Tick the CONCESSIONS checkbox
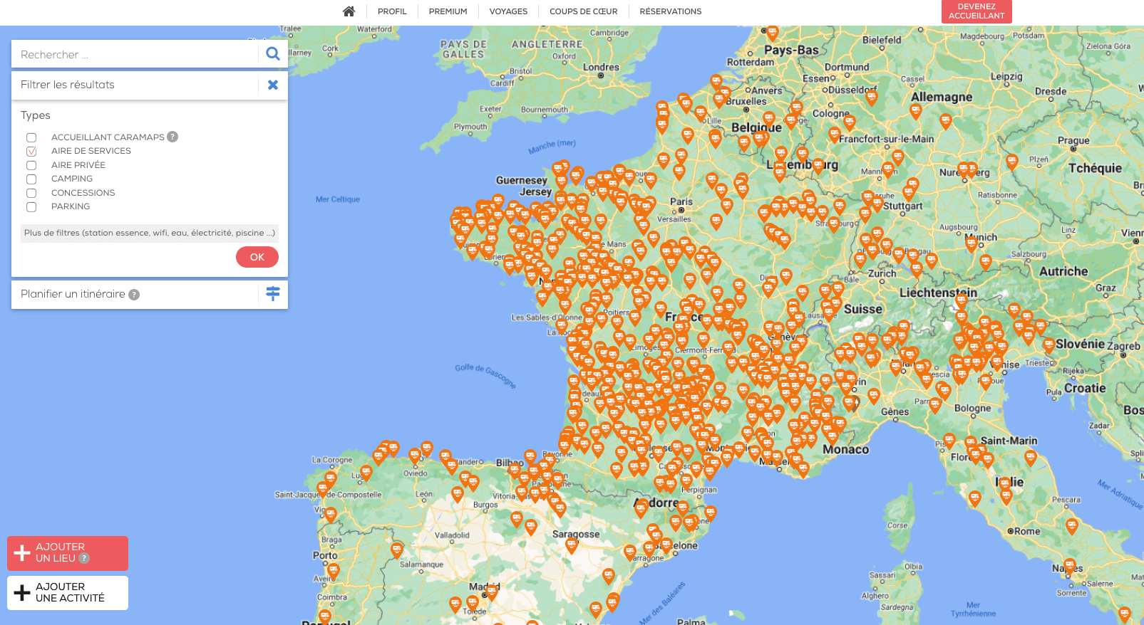Viewport: 1144px width, 625px height. (x=31, y=193)
